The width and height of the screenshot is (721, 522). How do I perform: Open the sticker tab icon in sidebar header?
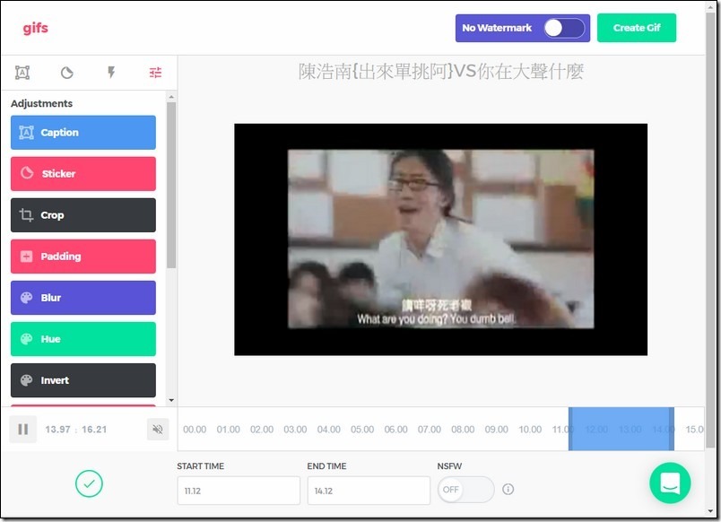pyautogui.click(x=66, y=73)
